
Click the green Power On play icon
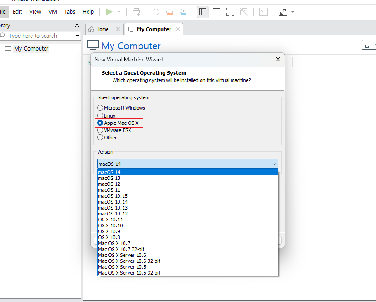(x=109, y=12)
